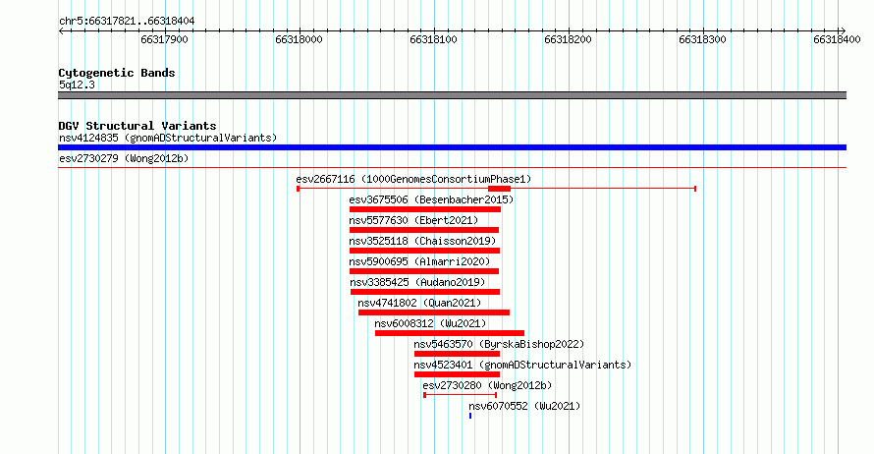Screen dimensions: 874x454
Task: Click ruler position 66317900
Action: [x=164, y=39]
